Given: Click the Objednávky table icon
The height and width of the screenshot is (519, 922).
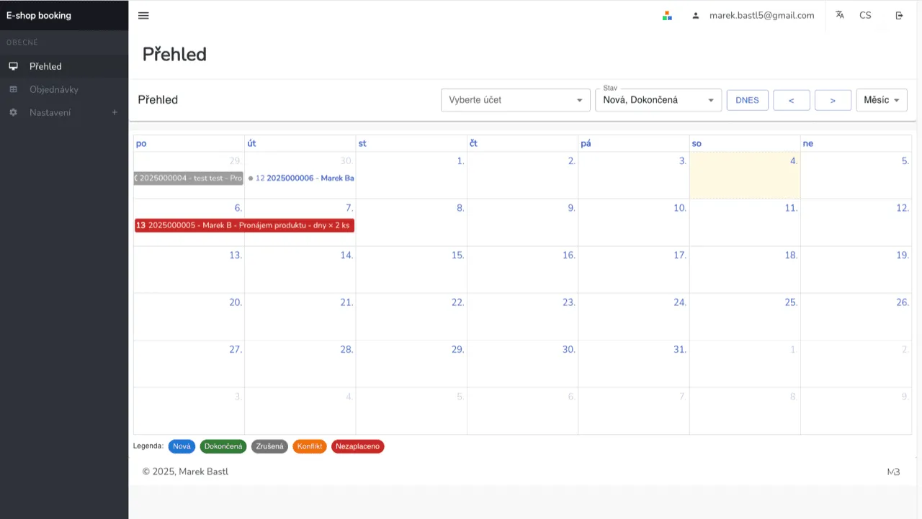Looking at the screenshot, I should click(x=13, y=89).
